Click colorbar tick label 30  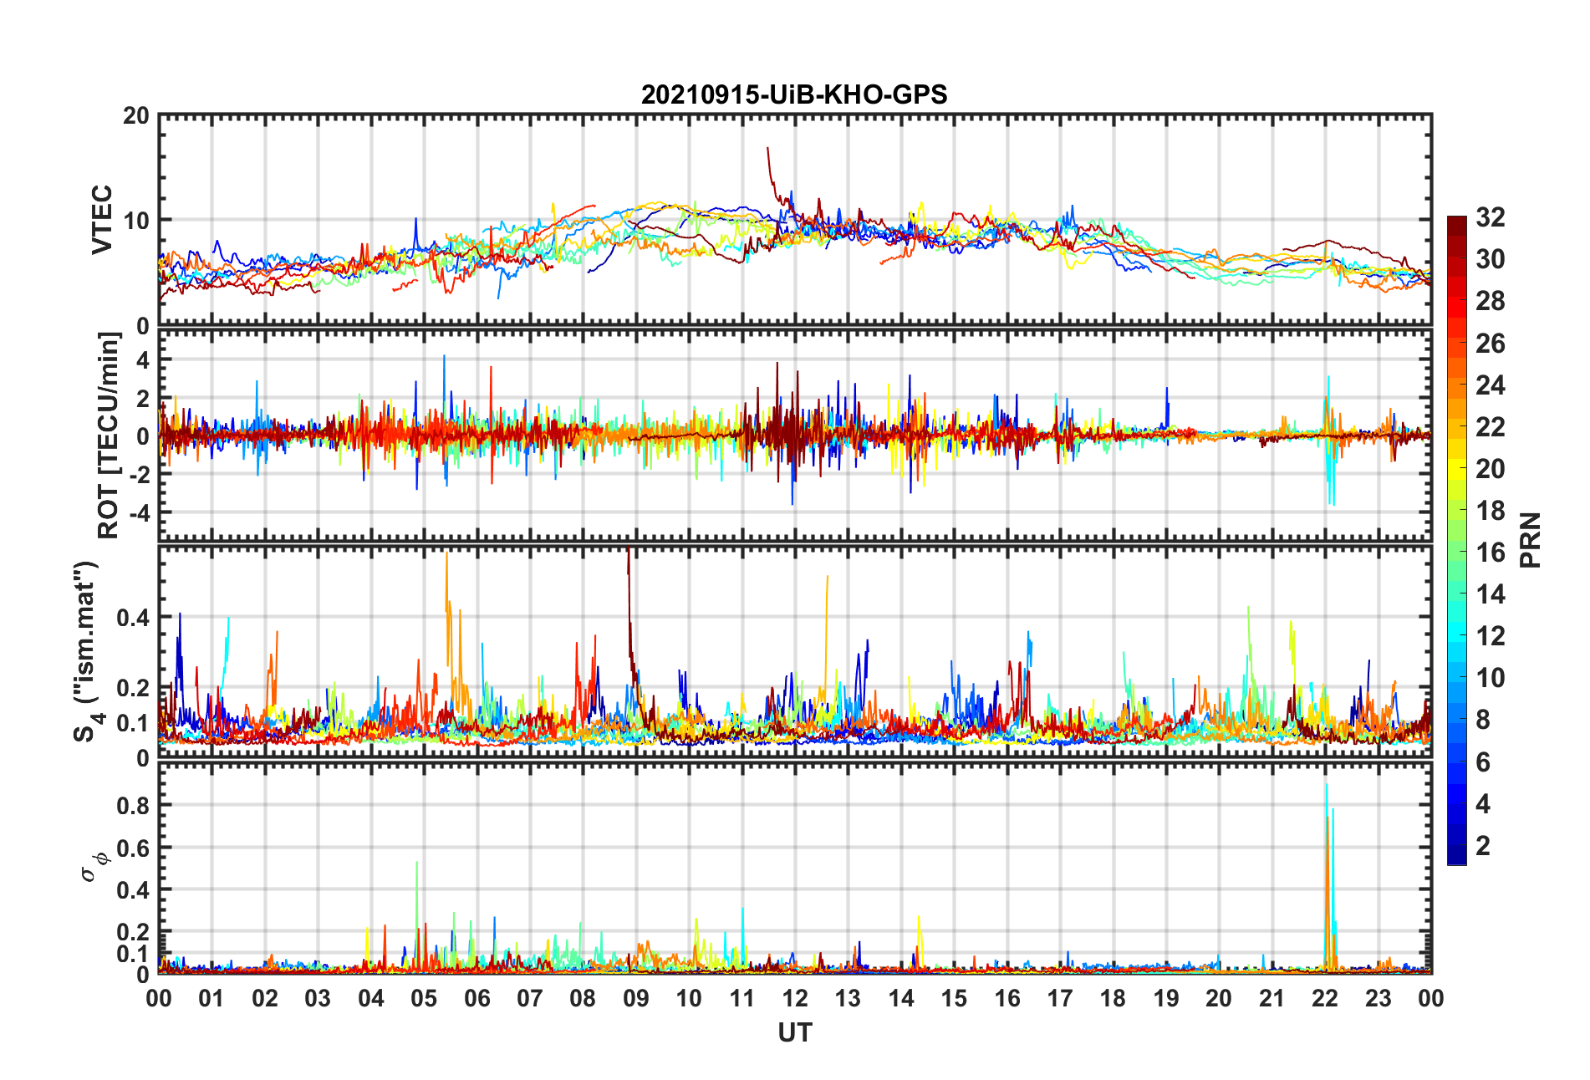pyautogui.click(x=1491, y=259)
